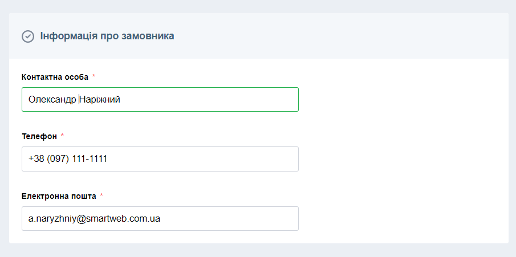Screen dimensions: 516x257
Task: Click the "Контактна особа" field label
Action: pyautogui.click(x=55, y=77)
